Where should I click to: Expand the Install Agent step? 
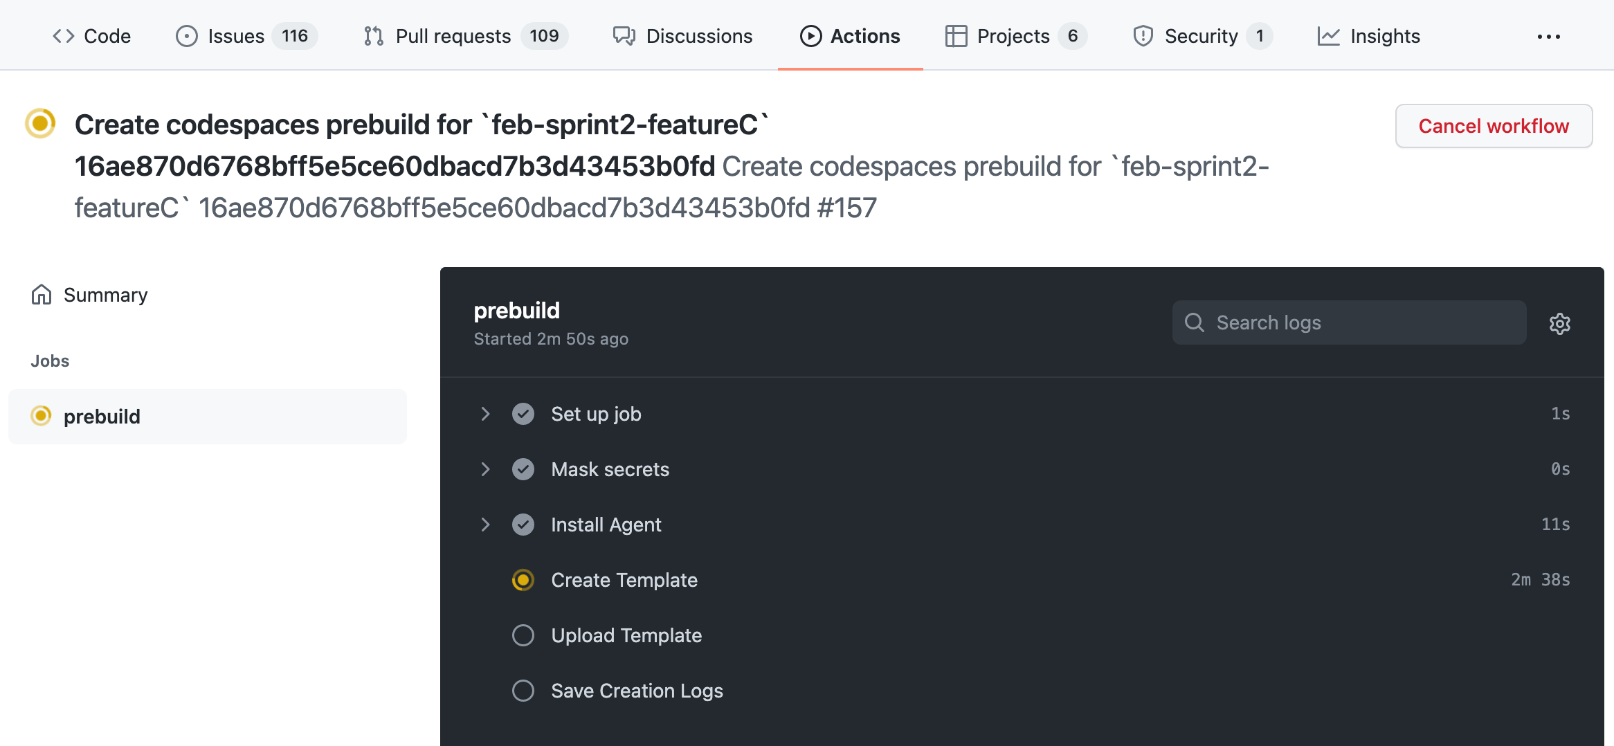tap(485, 524)
